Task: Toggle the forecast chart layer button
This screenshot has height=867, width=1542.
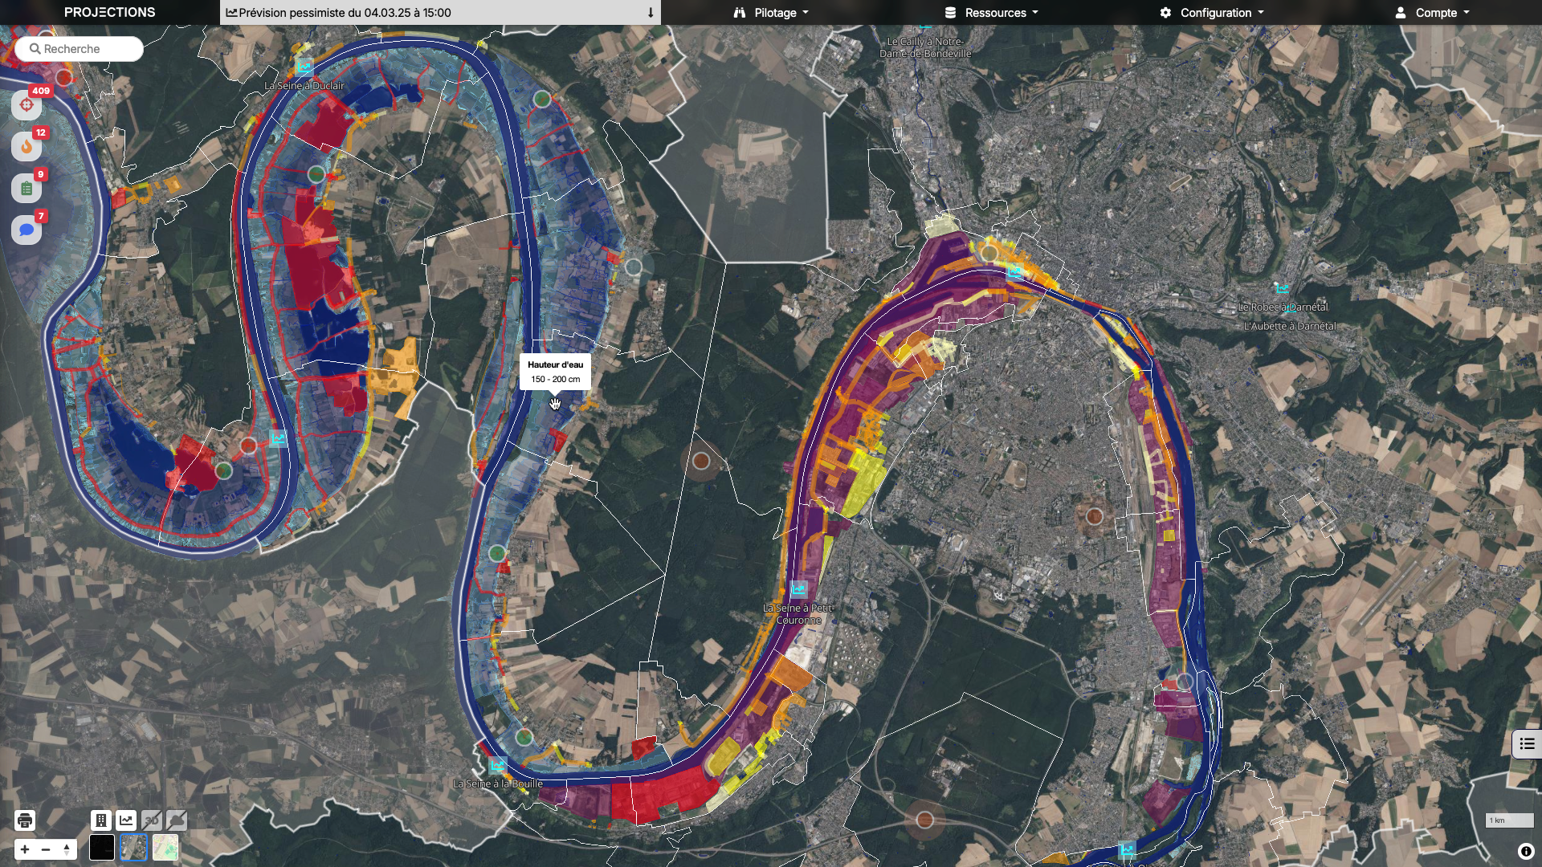Action: (x=126, y=820)
